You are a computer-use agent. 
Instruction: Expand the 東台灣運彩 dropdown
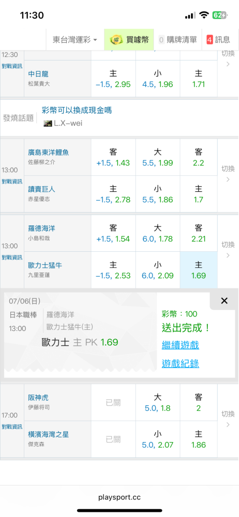[x=75, y=40]
